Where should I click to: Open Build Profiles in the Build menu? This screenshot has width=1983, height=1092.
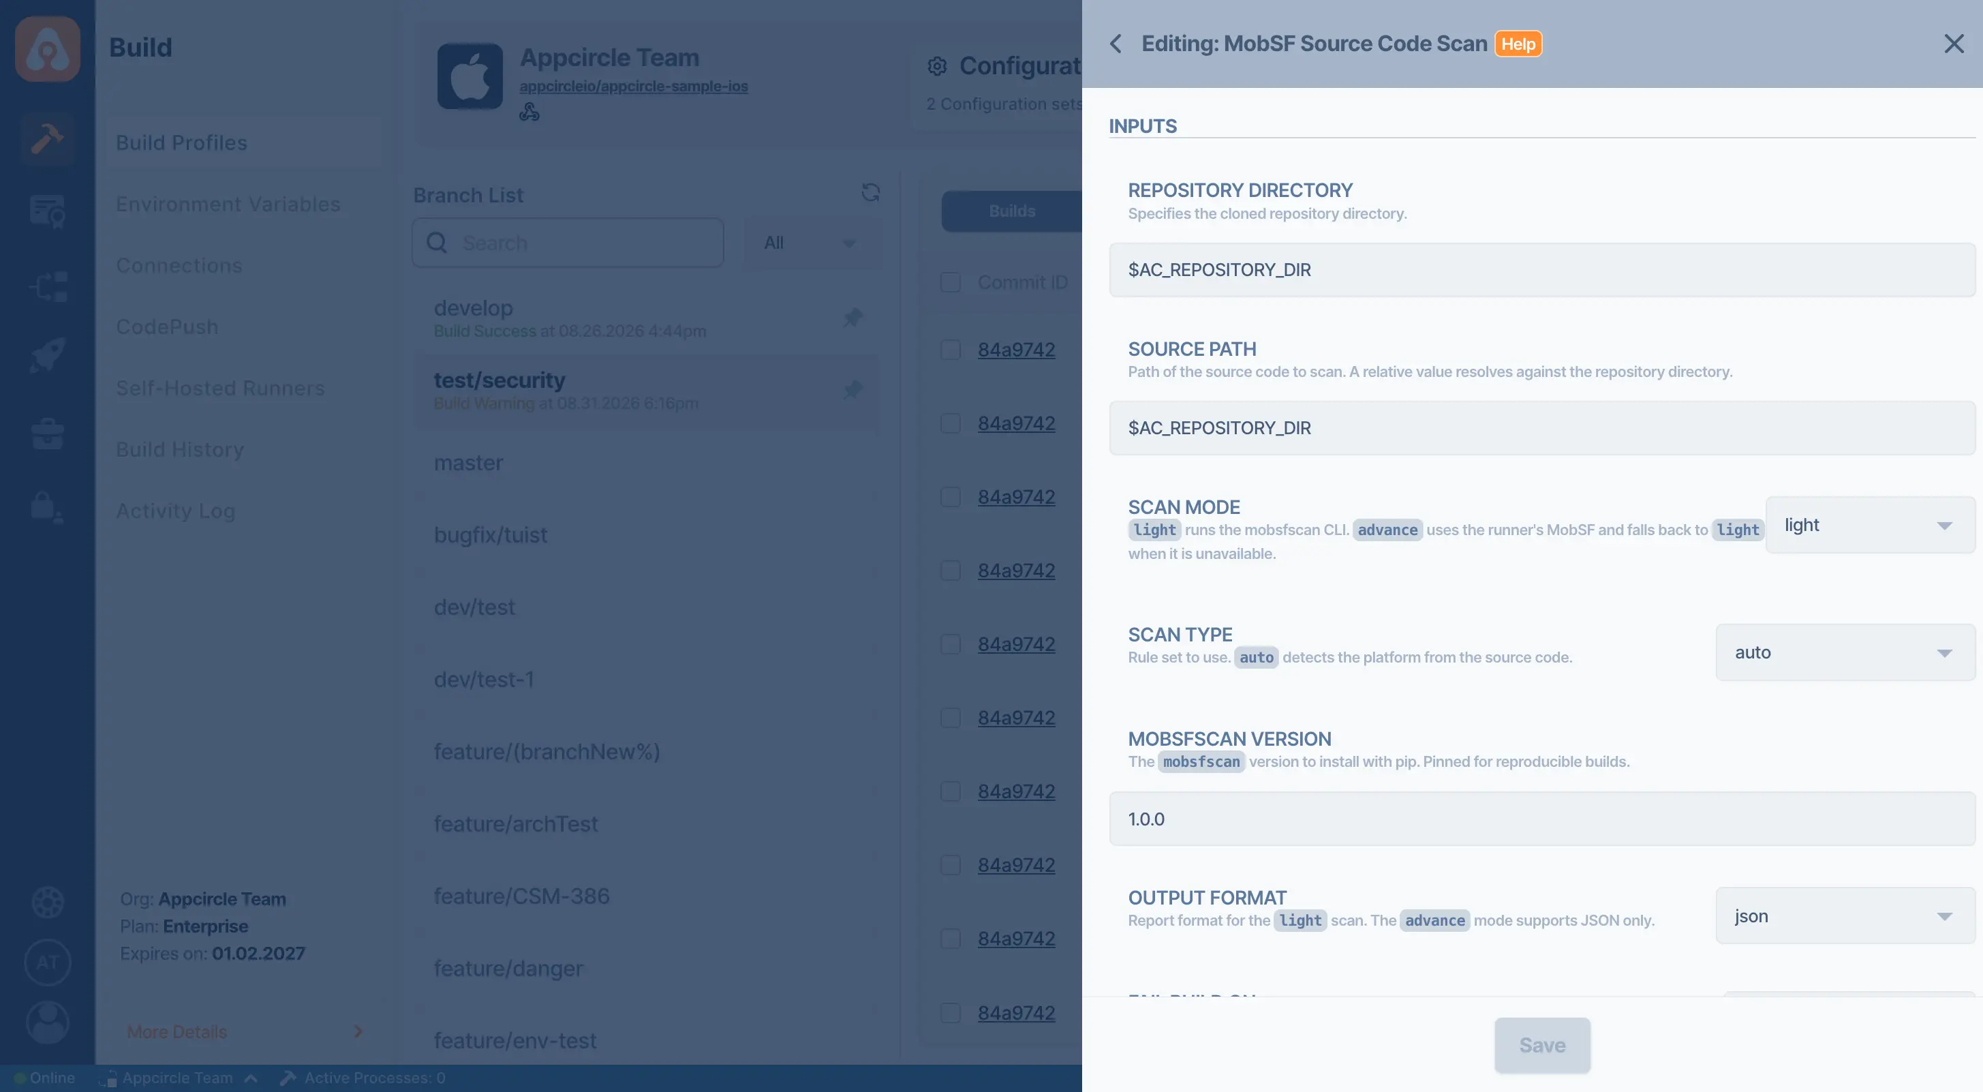(x=243, y=142)
